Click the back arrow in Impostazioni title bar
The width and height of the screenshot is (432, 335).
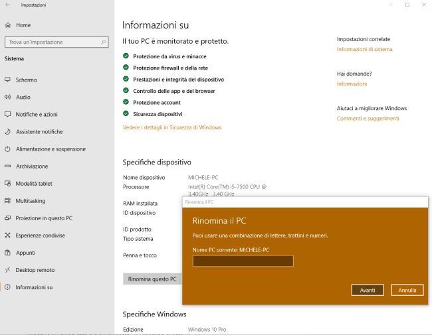point(7,5)
